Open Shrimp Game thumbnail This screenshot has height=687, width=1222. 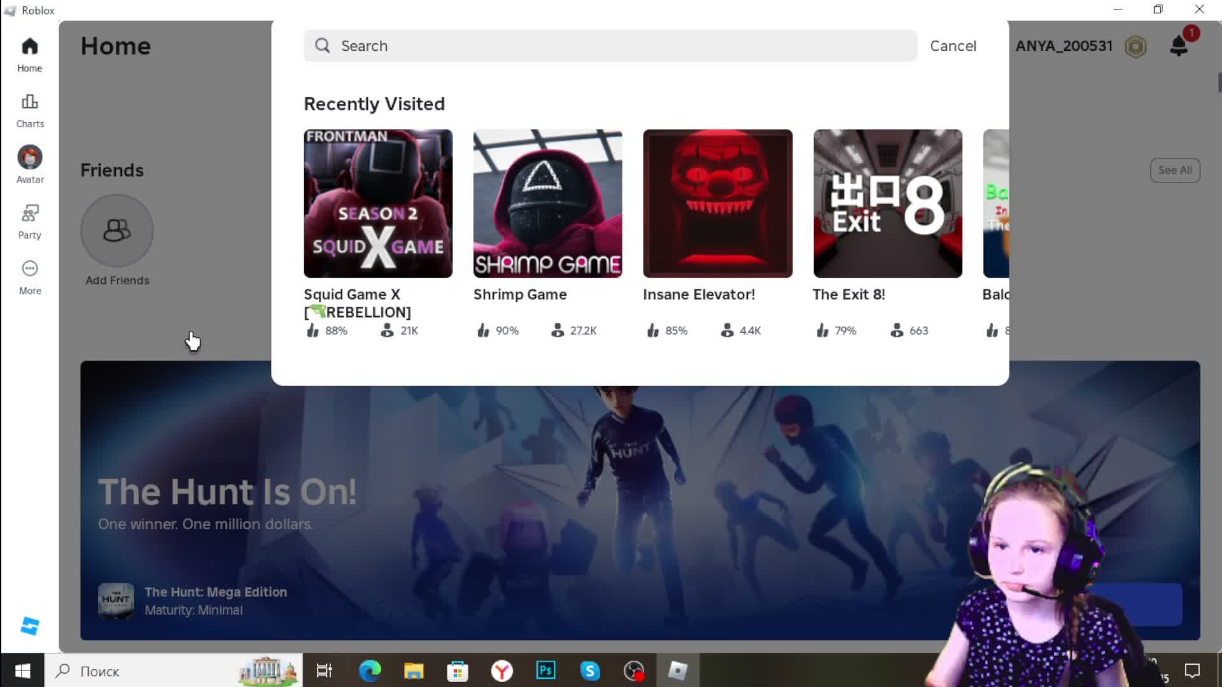click(547, 204)
